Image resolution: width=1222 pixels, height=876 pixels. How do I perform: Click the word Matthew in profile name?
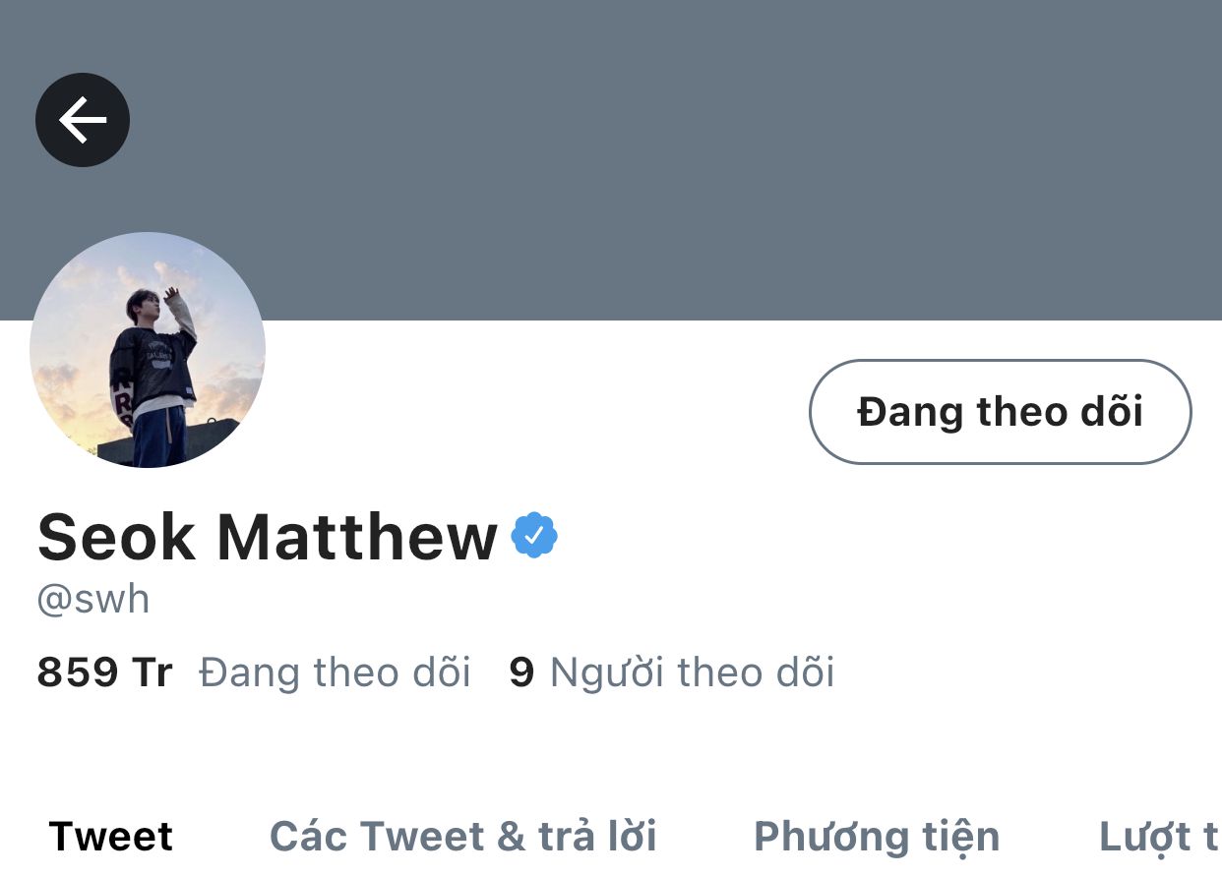point(357,537)
